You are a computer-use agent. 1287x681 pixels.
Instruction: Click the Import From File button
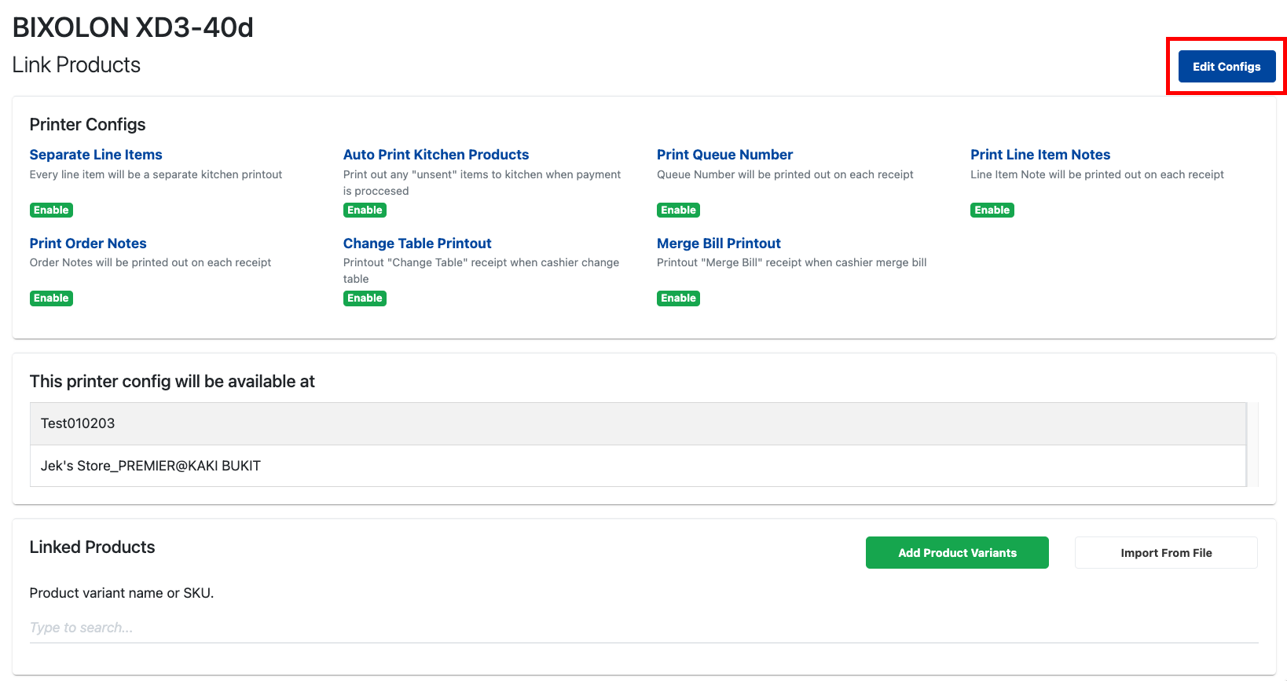click(x=1165, y=553)
